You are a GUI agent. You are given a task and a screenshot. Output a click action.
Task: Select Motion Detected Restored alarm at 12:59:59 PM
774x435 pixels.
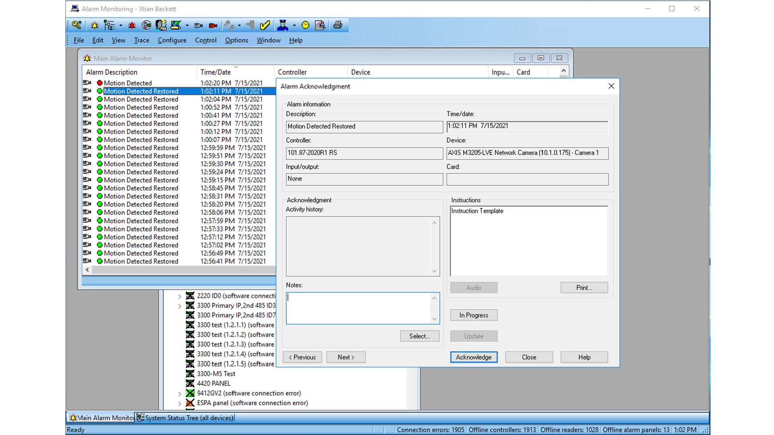pos(179,148)
